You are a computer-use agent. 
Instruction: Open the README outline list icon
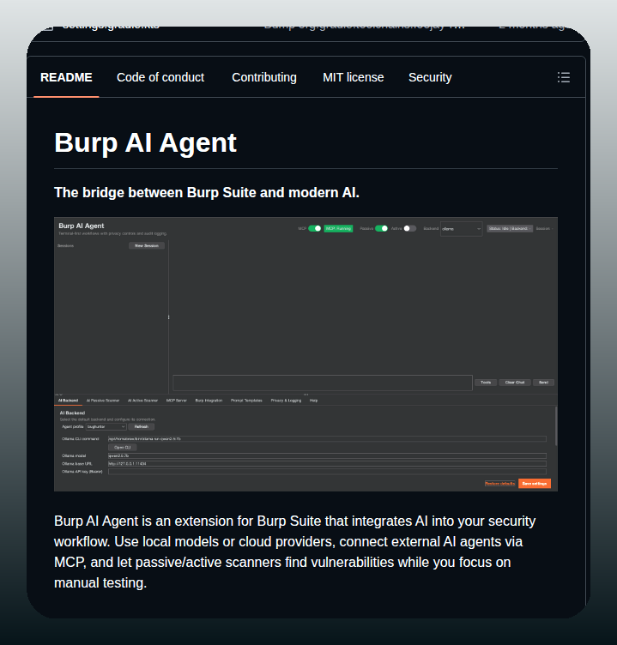pos(564,77)
